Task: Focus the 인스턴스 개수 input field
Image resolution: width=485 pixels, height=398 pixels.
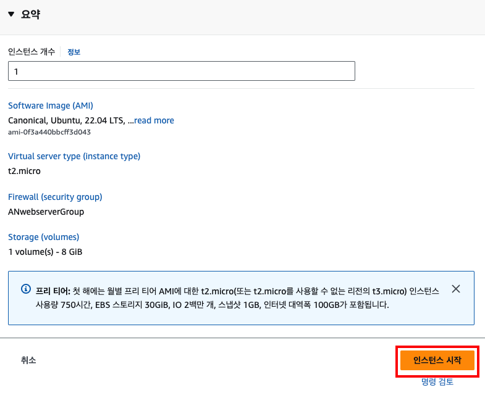Action: pos(182,71)
